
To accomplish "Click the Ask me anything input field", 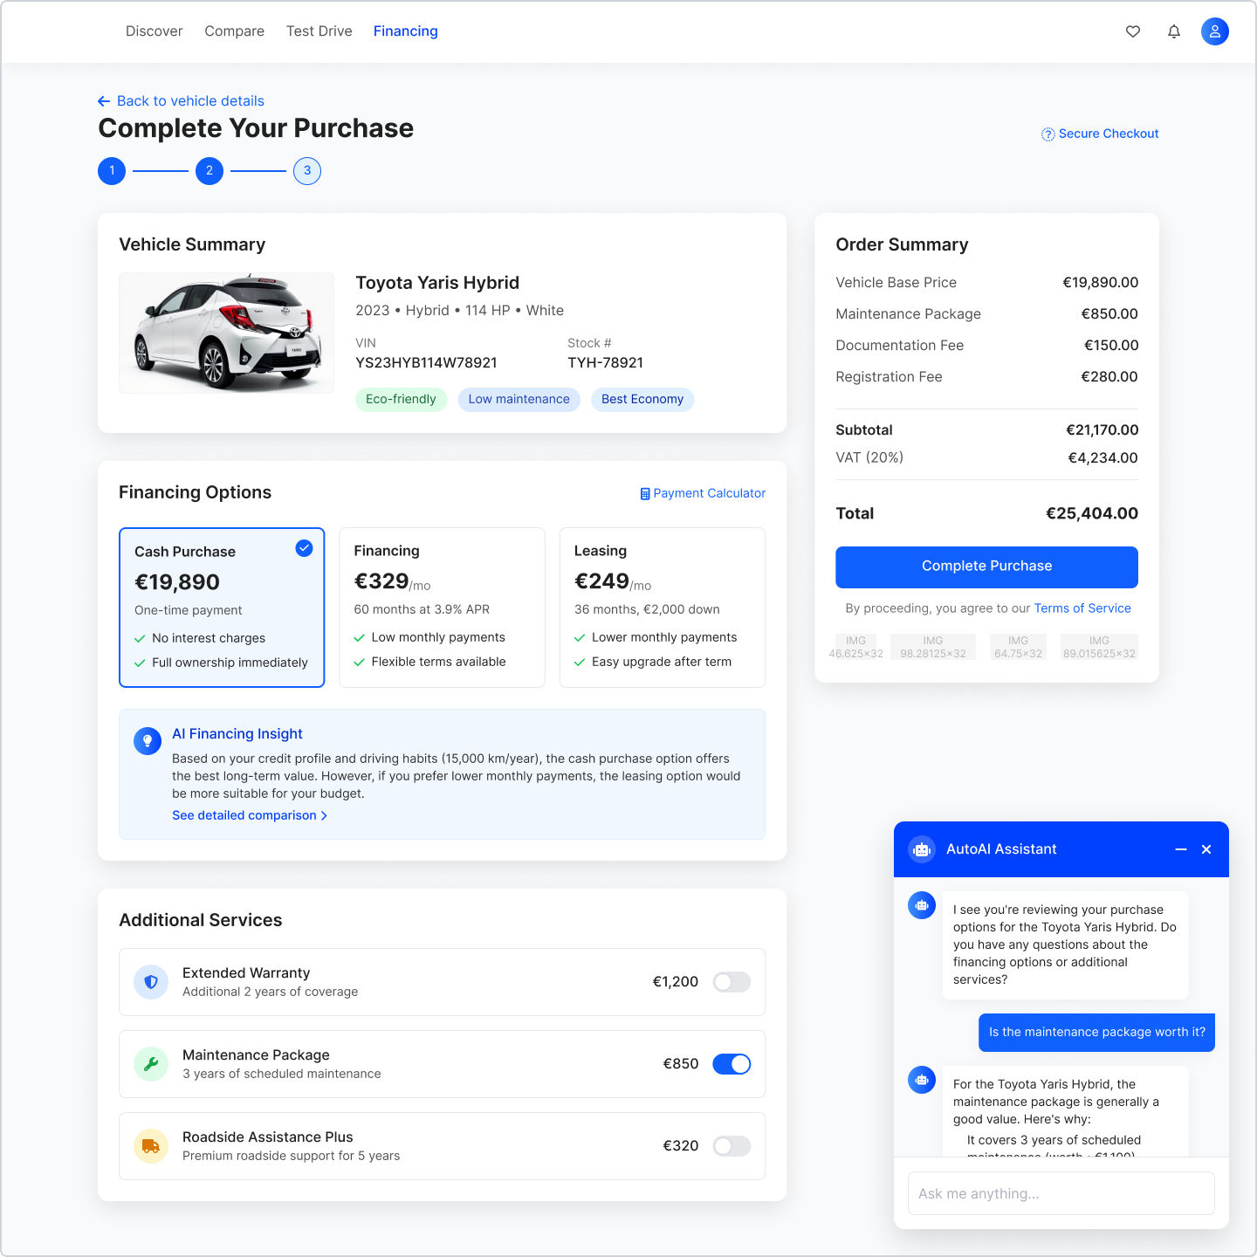I will [1061, 1193].
